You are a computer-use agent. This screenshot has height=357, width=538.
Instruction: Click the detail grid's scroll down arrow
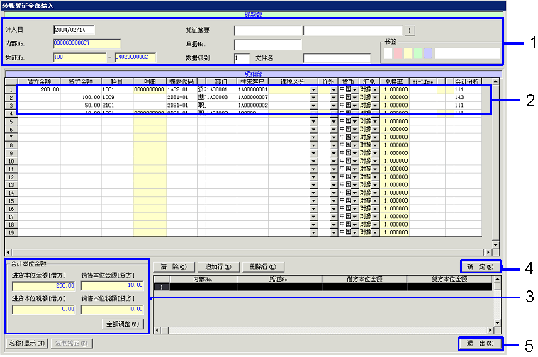pyautogui.click(x=486, y=242)
